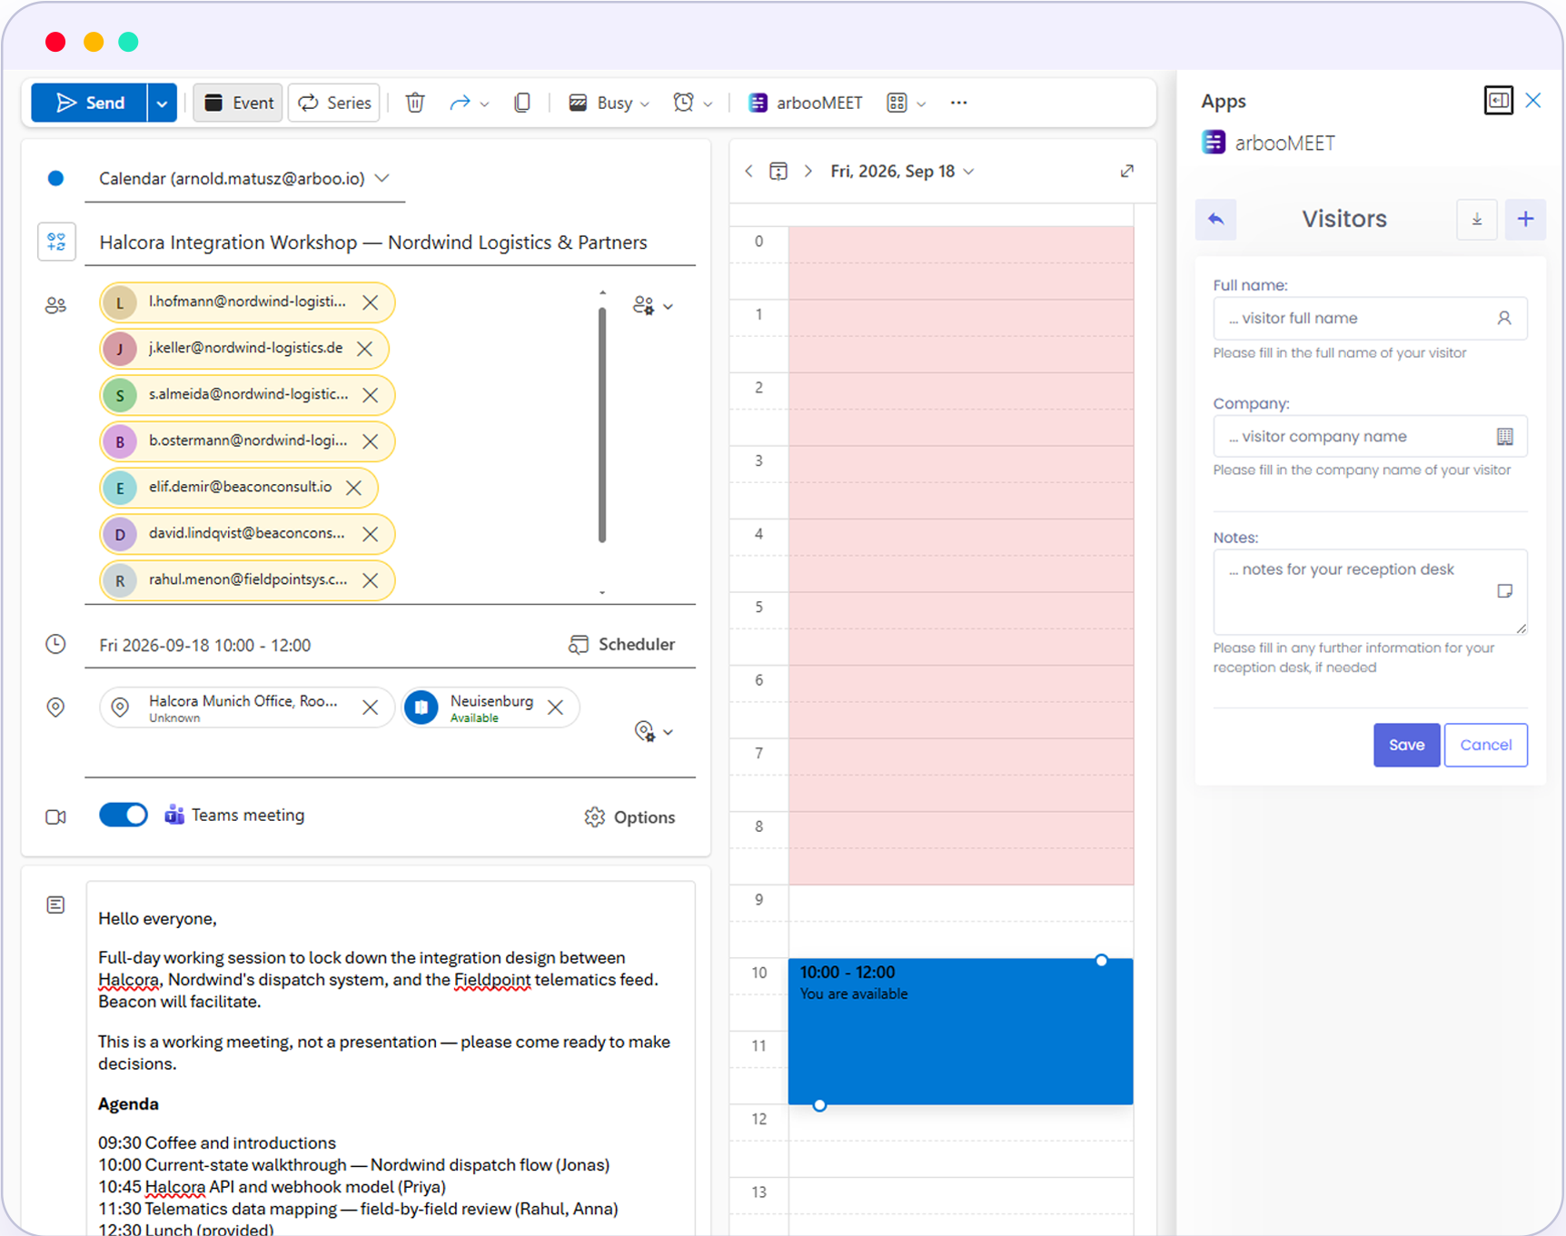This screenshot has height=1236, width=1566.
Task: Go to previous day in calendar
Action: [748, 171]
